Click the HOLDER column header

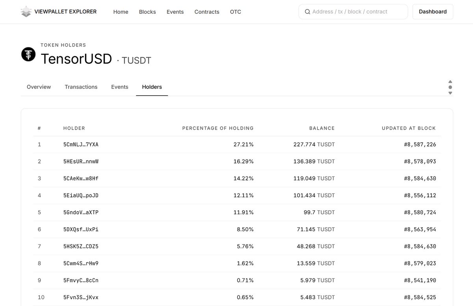pyautogui.click(x=74, y=128)
